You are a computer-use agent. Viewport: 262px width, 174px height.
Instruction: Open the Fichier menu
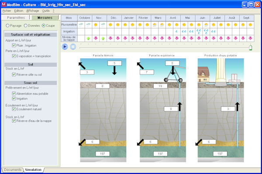(x=7, y=10)
